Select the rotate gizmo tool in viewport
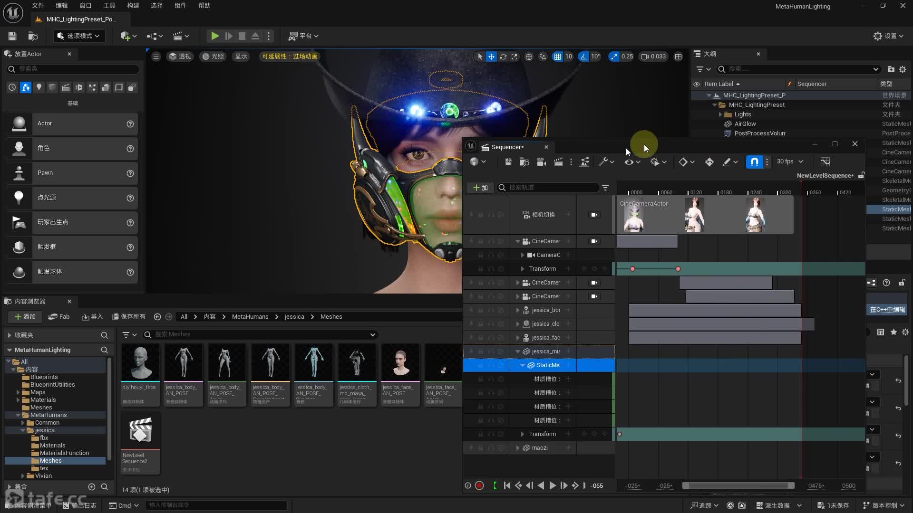The height and width of the screenshot is (513, 913). coord(503,57)
